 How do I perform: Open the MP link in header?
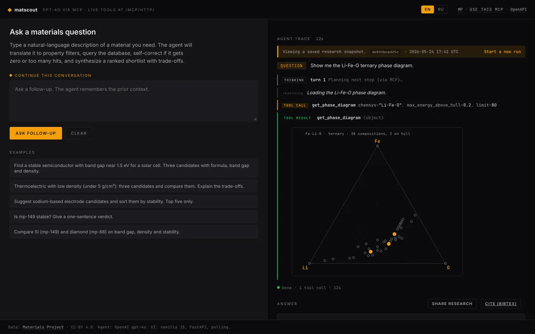pos(461,9)
